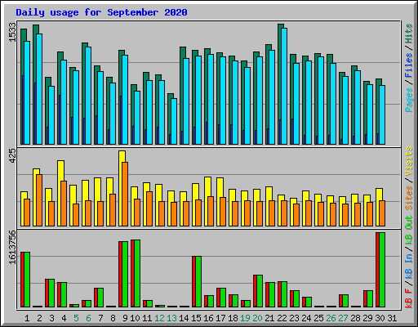Click day 15 on the x-axis
The image size is (418, 327).
[x=196, y=318]
